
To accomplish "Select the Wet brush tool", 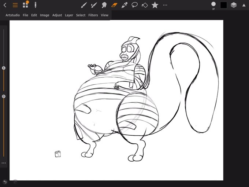I will click(94, 5).
